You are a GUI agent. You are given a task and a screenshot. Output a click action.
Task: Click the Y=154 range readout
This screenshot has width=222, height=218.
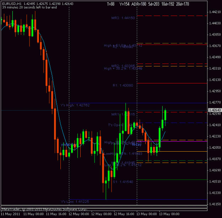[x=124, y=4]
